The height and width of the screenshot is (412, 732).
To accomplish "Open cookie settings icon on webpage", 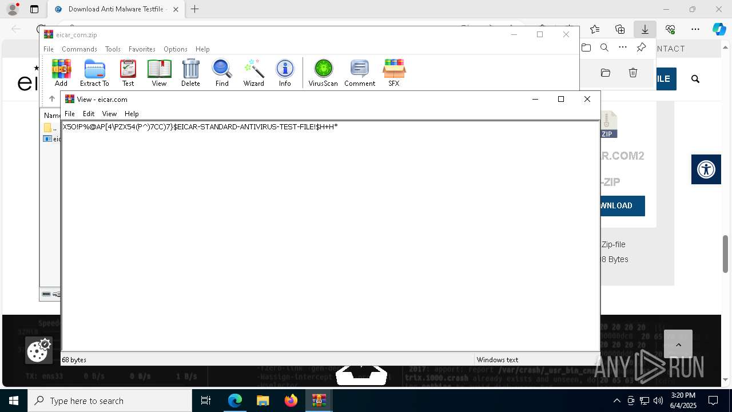I will [x=39, y=350].
